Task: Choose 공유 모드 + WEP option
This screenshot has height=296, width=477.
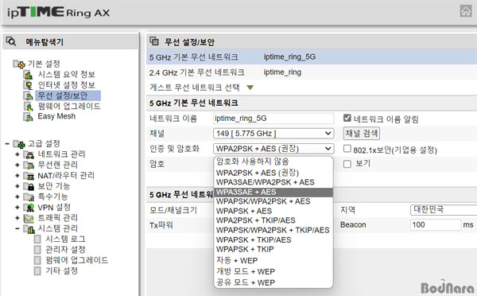Action: [273, 282]
